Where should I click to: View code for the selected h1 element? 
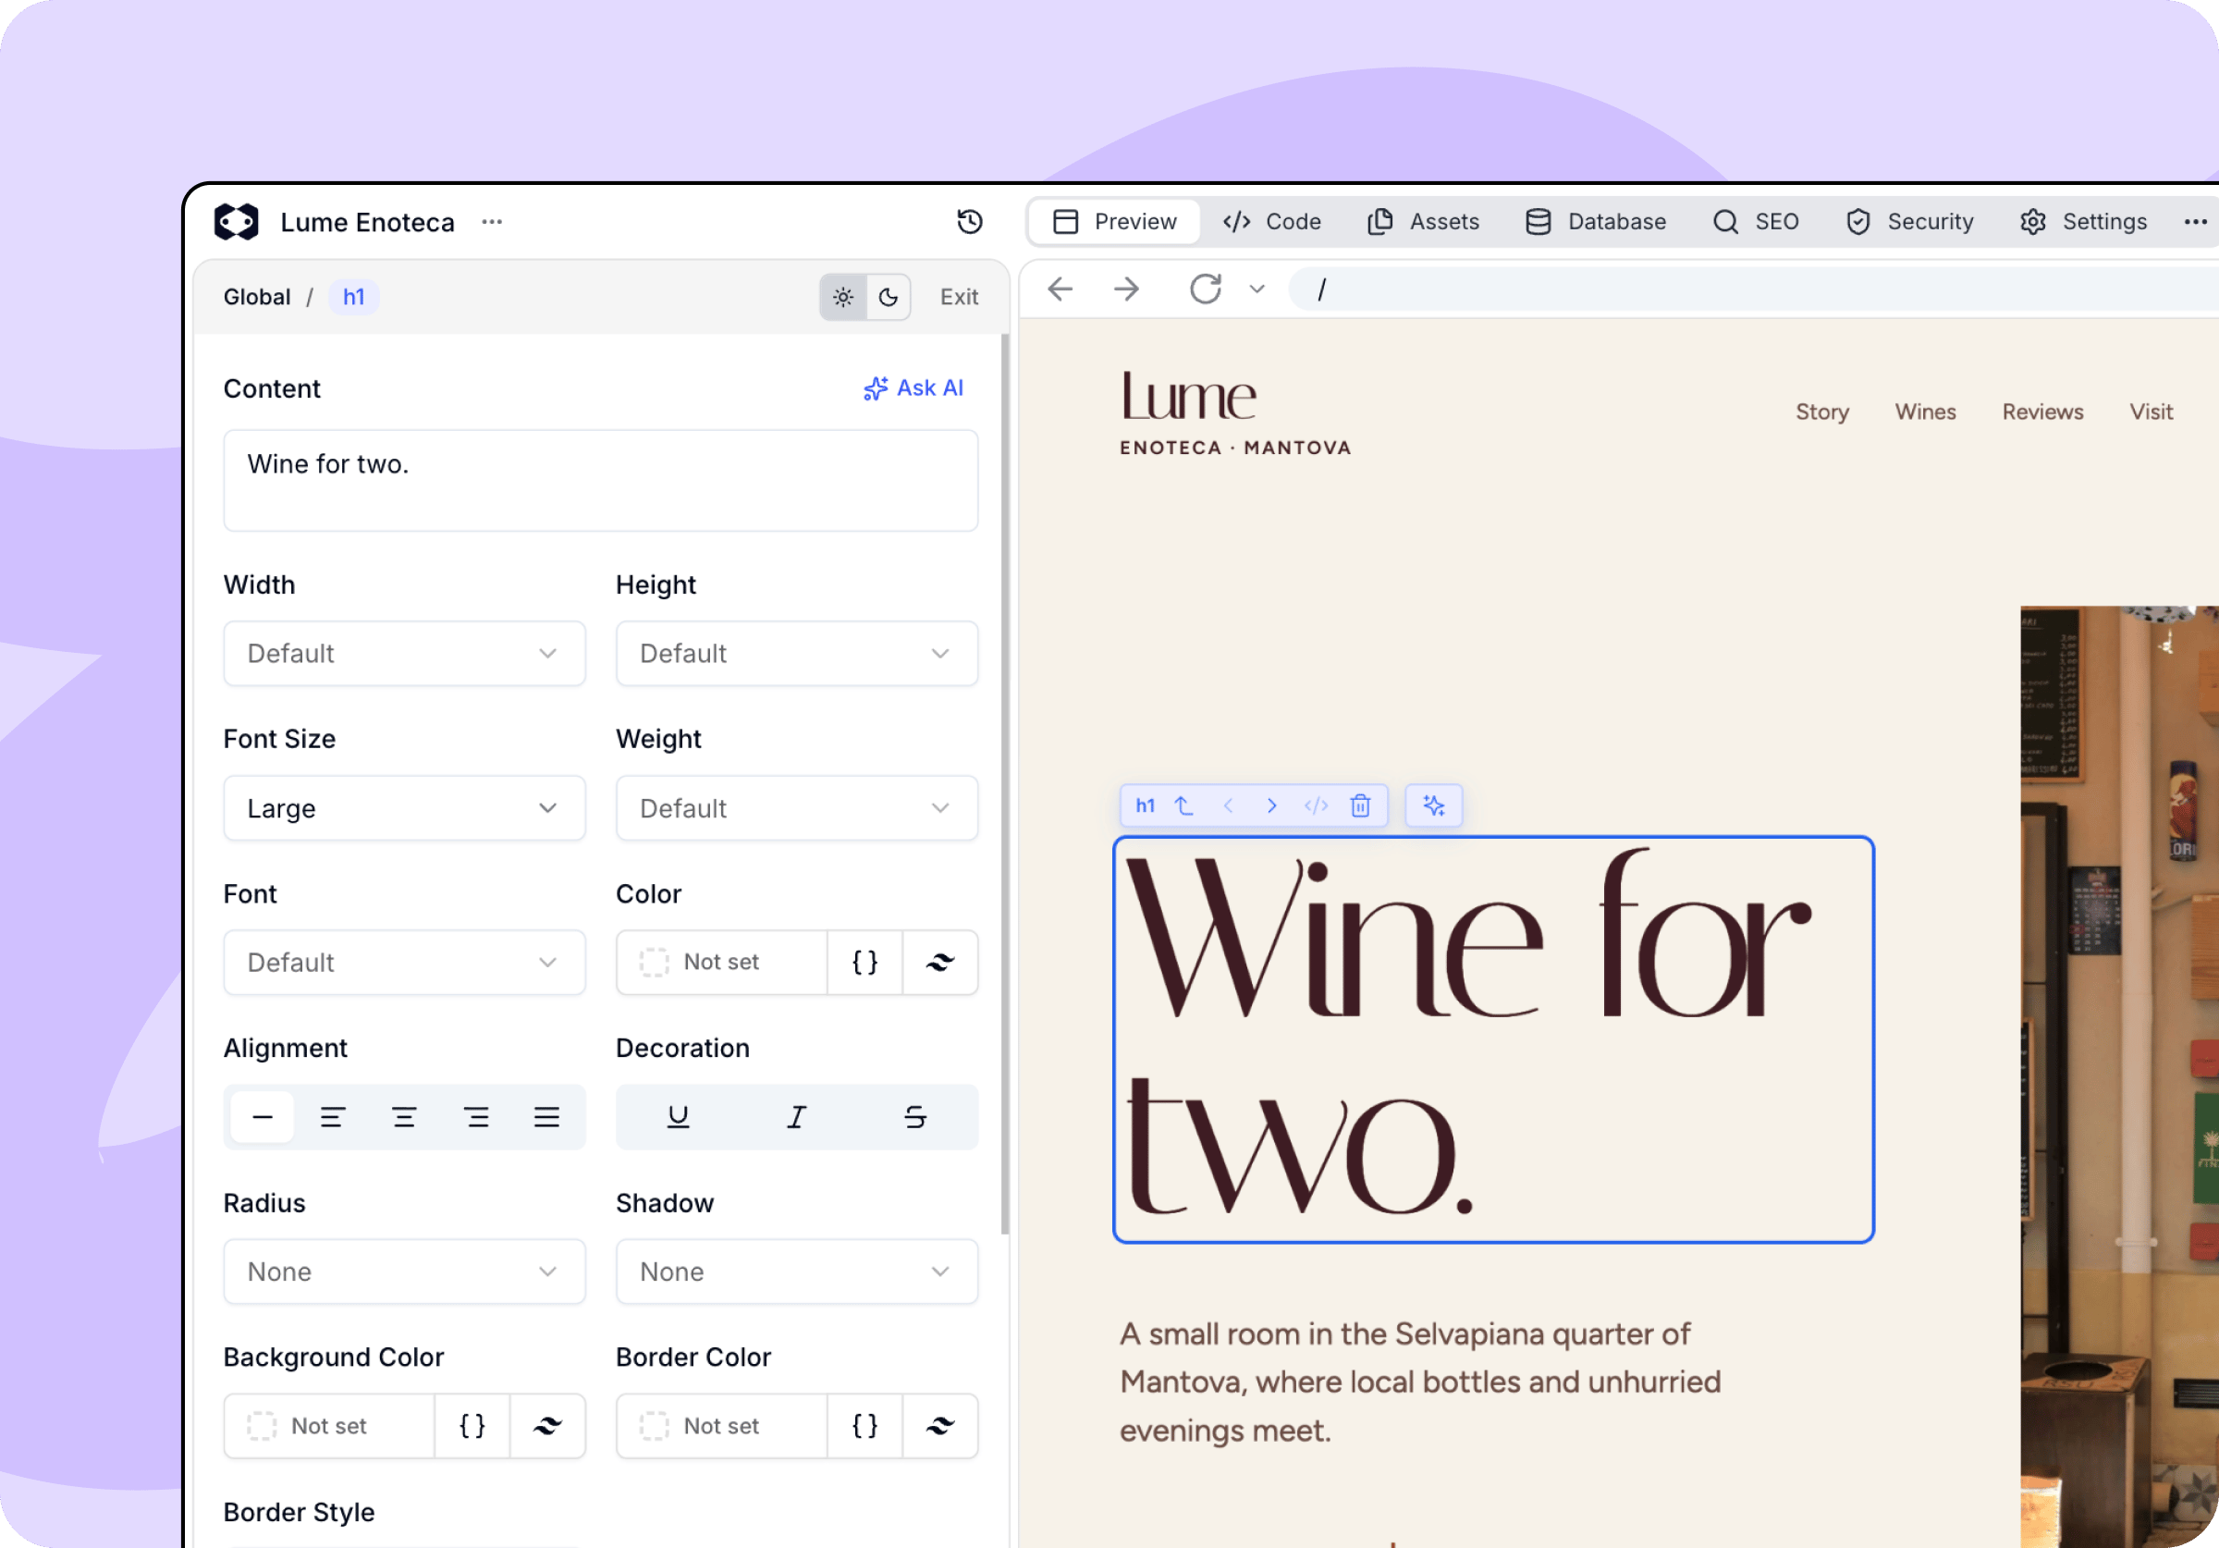pyautogui.click(x=1317, y=805)
